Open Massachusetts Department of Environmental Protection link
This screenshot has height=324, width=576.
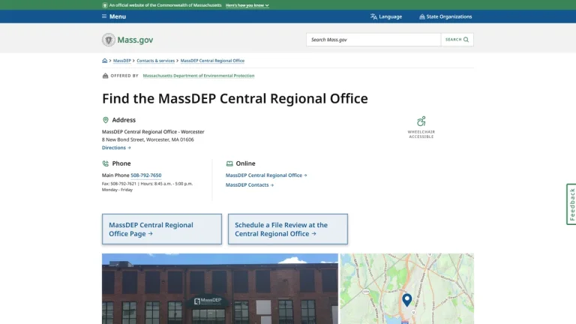coord(199,76)
